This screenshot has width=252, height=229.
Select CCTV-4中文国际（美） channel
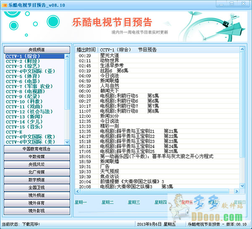[35, 142]
